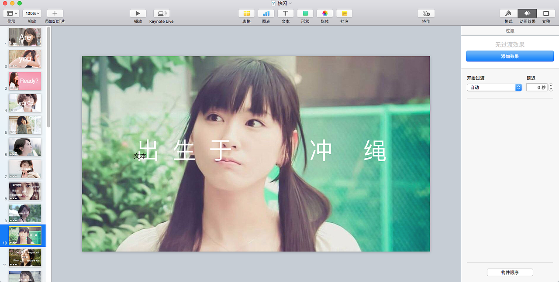Open the 媒体 media browser icon
Viewport: 559px width, 282px height.
(x=324, y=14)
